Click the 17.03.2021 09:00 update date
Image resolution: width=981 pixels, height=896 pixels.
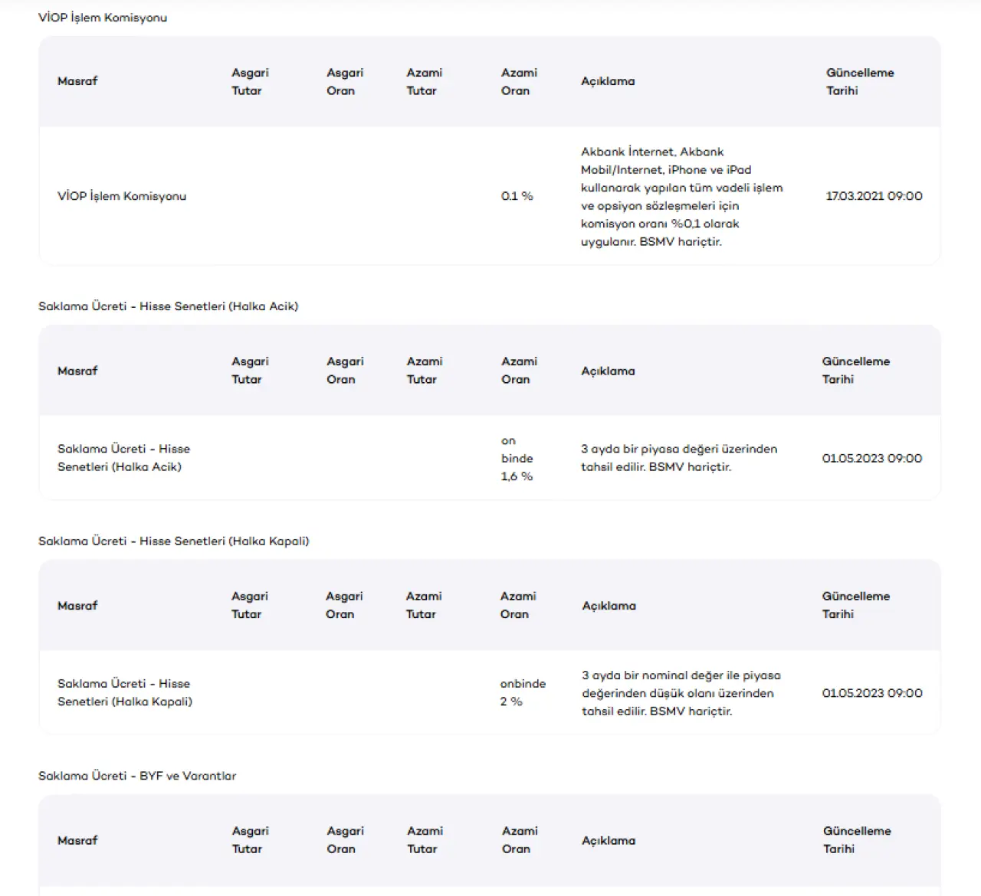[x=874, y=196]
